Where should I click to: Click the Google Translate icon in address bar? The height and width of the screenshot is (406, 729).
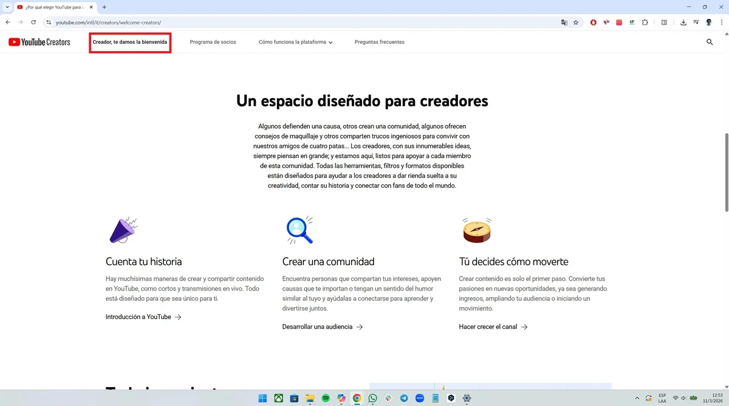coord(564,22)
